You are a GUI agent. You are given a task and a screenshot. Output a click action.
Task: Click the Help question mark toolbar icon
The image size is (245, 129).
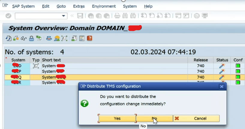coord(197,16)
